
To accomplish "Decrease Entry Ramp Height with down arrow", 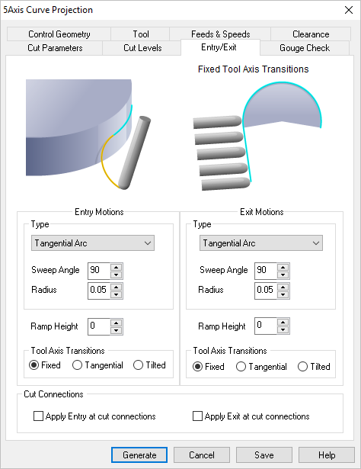I will (117, 330).
